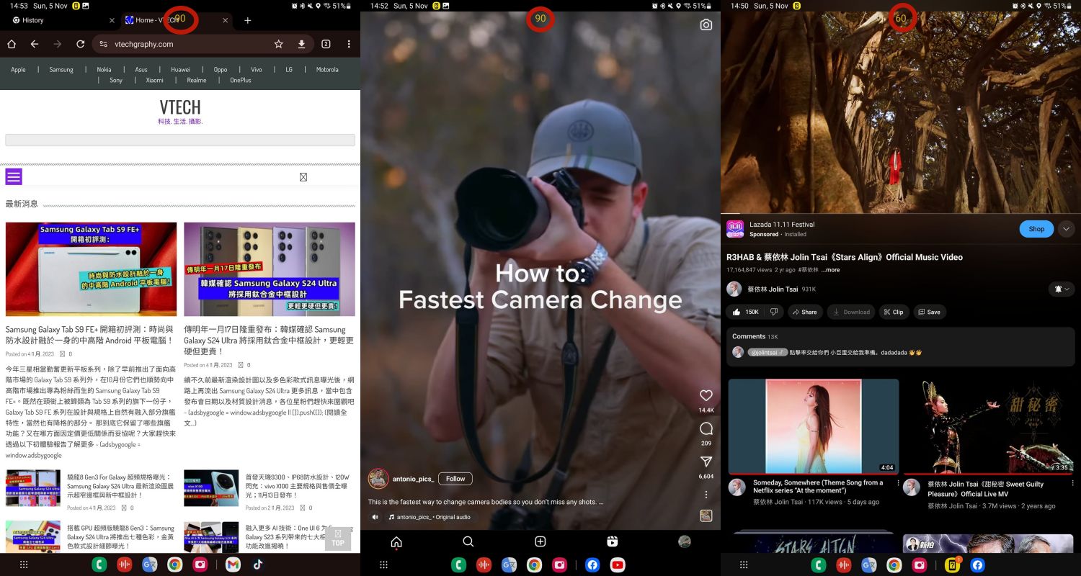Open the Samsung category on VTECH site
Screen dimensions: 1081x576
point(61,70)
